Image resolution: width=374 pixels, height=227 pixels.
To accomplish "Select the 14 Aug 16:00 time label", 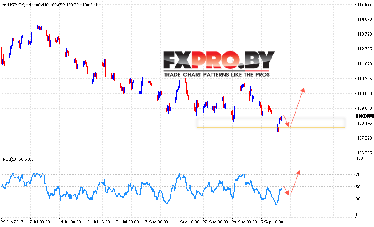I will coord(186,222).
